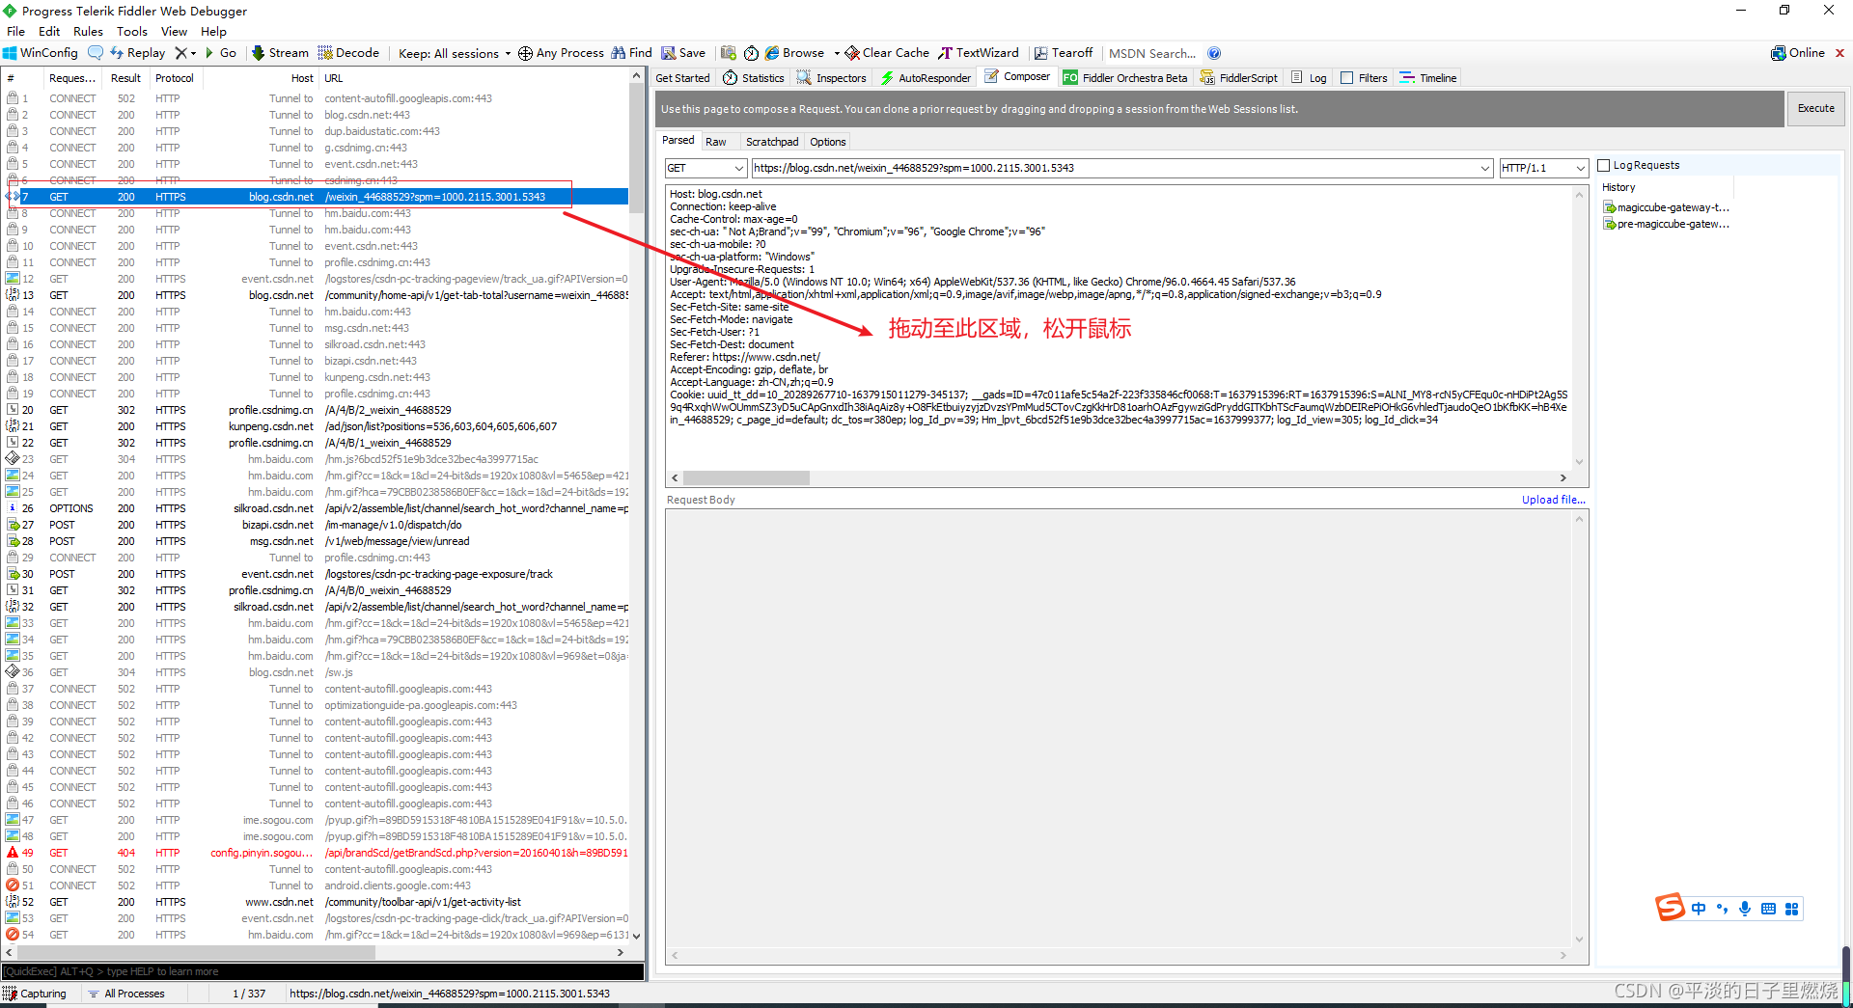This screenshot has width=1853, height=1008.
Task: Expand the Browse dropdown arrow
Action: coord(836,53)
